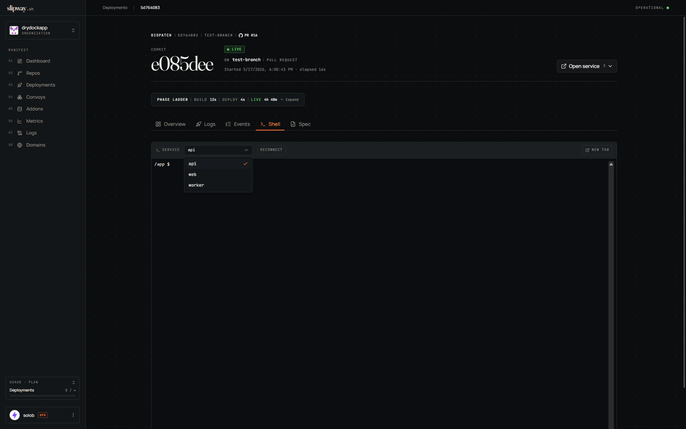Click the 5d764083 breadcrumb
Image resolution: width=686 pixels, height=429 pixels.
pyautogui.click(x=150, y=8)
